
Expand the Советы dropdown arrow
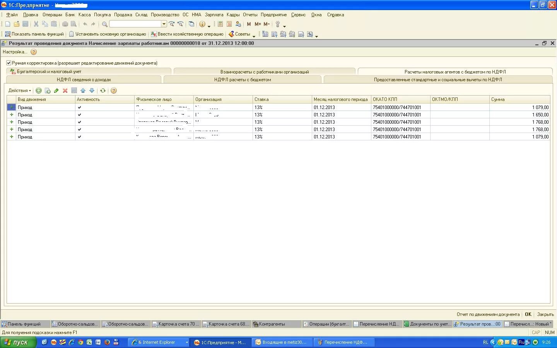254,36
